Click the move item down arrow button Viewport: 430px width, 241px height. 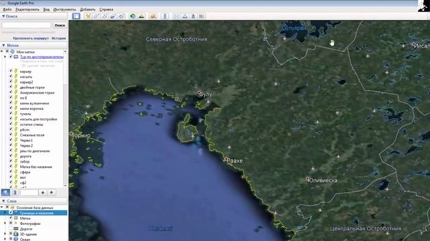pos(51,192)
